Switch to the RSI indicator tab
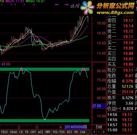137x135 pixels. 69,132
